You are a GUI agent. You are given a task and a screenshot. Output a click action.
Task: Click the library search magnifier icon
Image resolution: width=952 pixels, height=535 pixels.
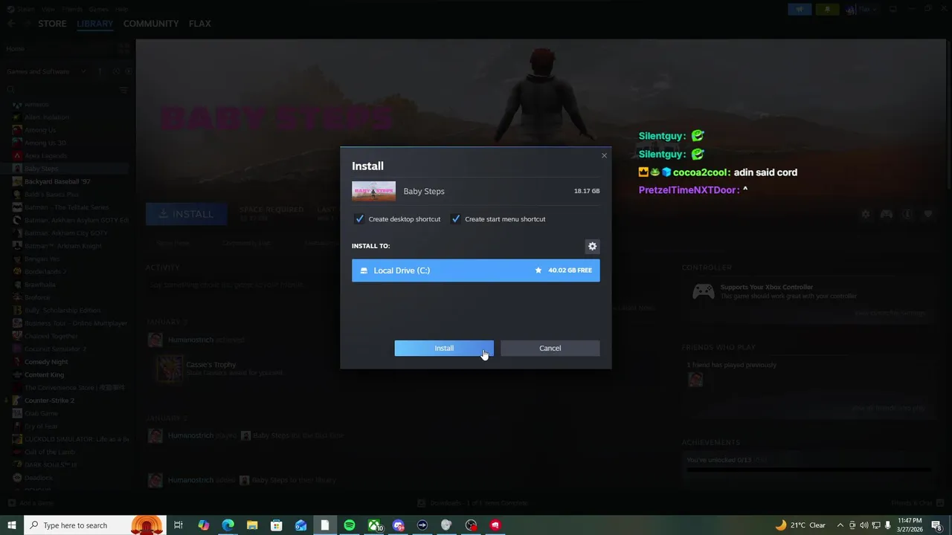10,89
